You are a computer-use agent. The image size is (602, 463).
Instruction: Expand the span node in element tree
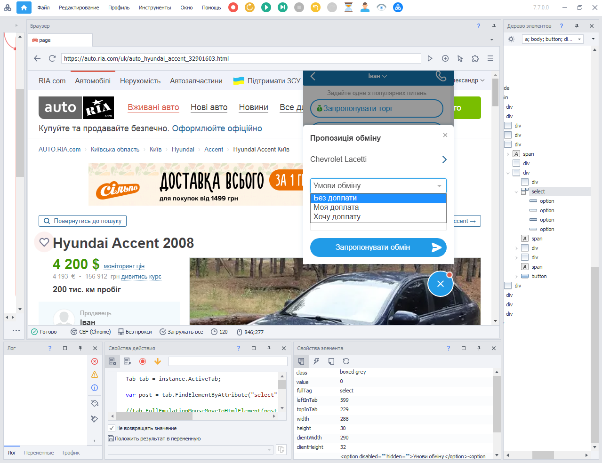508,154
